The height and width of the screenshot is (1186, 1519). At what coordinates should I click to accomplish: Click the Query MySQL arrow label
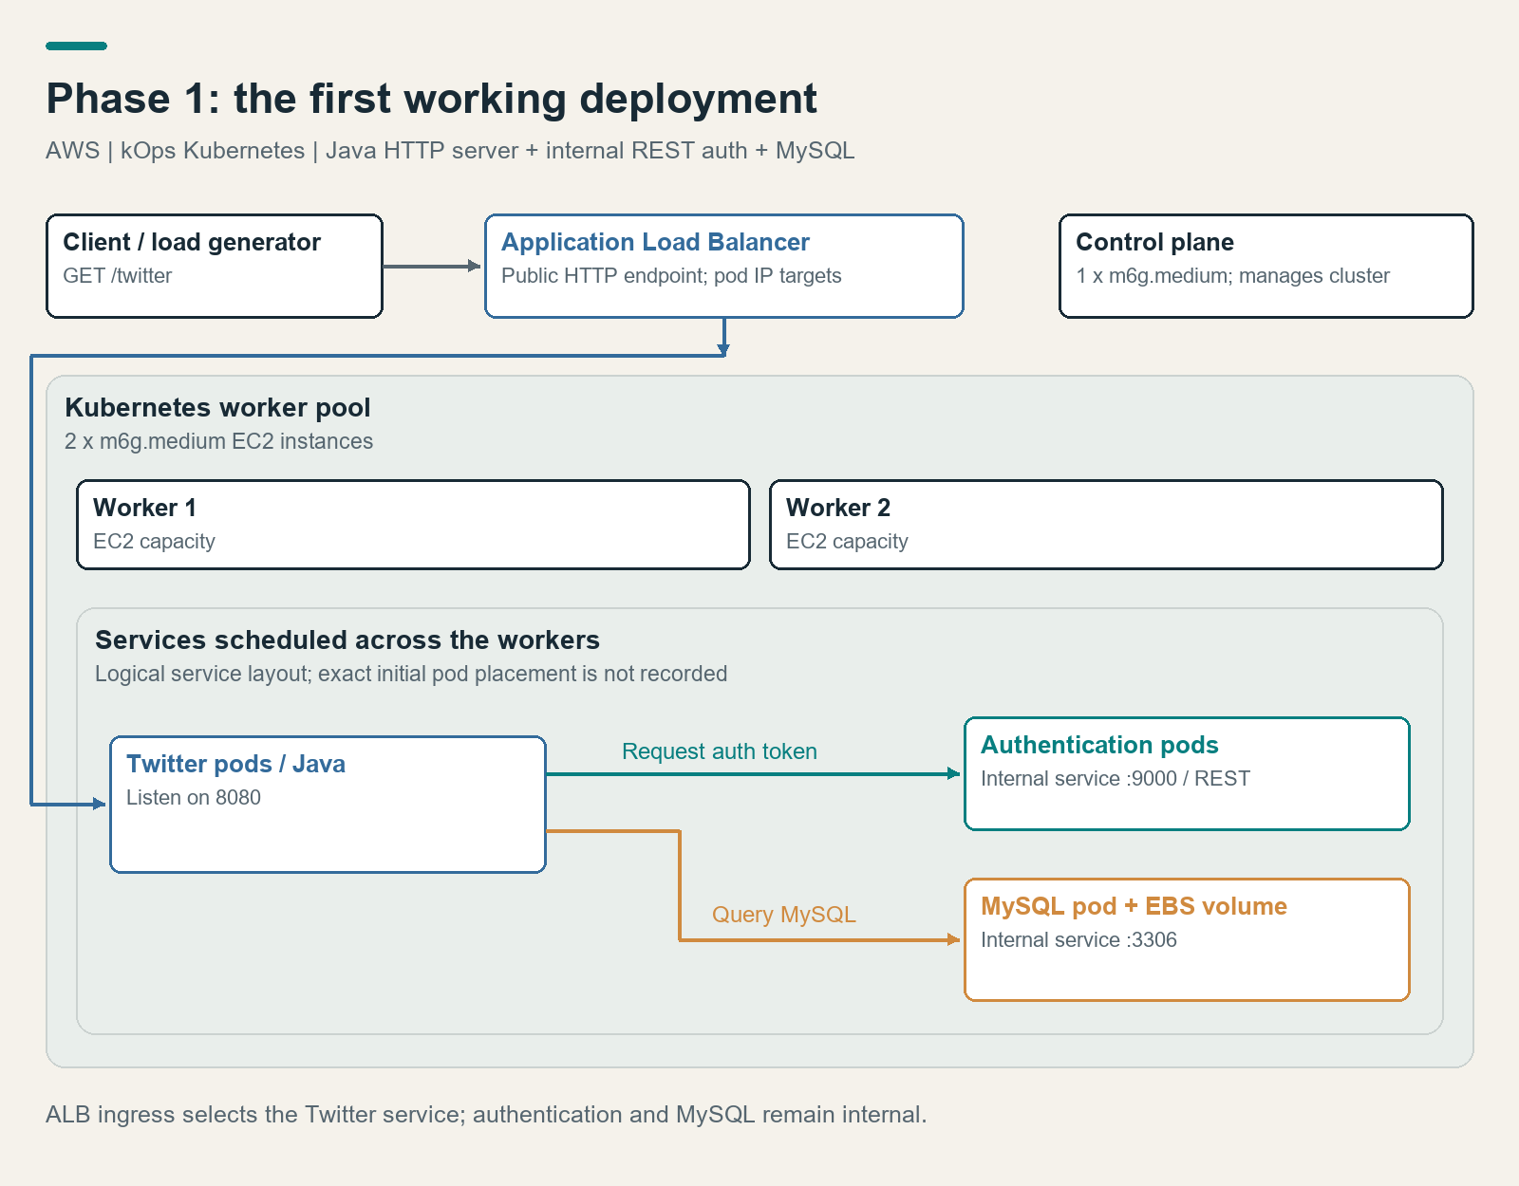784,915
